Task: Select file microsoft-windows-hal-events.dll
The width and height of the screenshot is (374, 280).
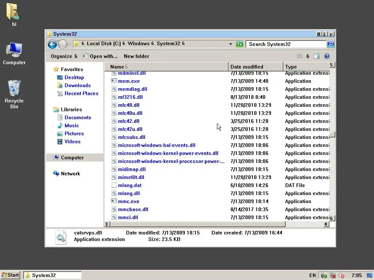Action: pyautogui.click(x=157, y=145)
